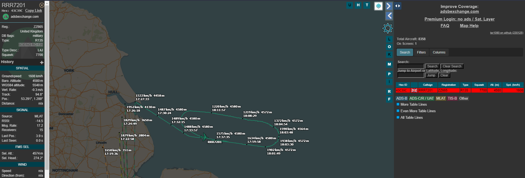Viewport: 525px width, 178px height.
Task: Toggle the I map button
Action: pos(389,82)
